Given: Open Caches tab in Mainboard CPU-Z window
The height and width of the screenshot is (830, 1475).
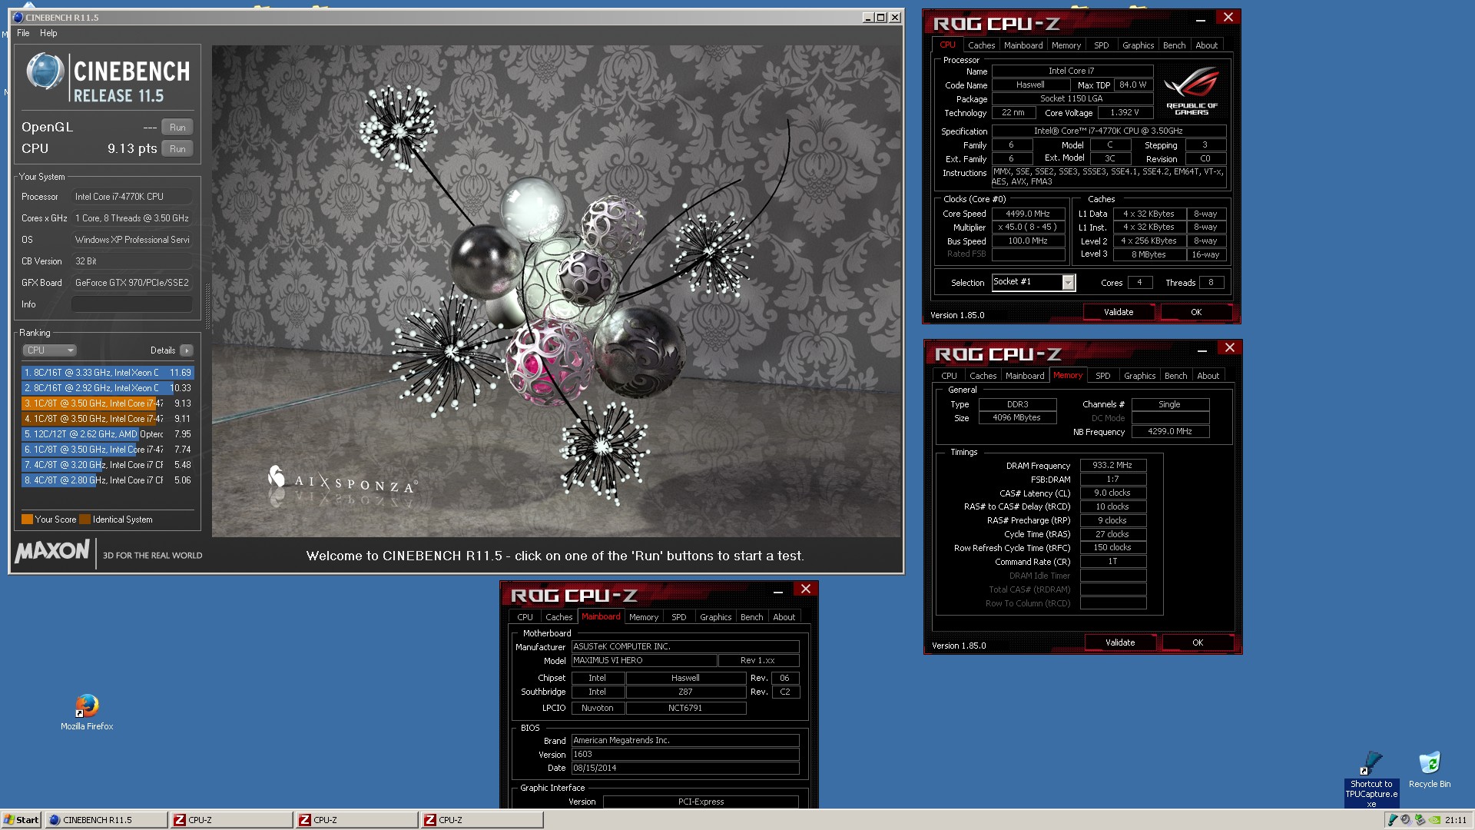Looking at the screenshot, I should [559, 617].
